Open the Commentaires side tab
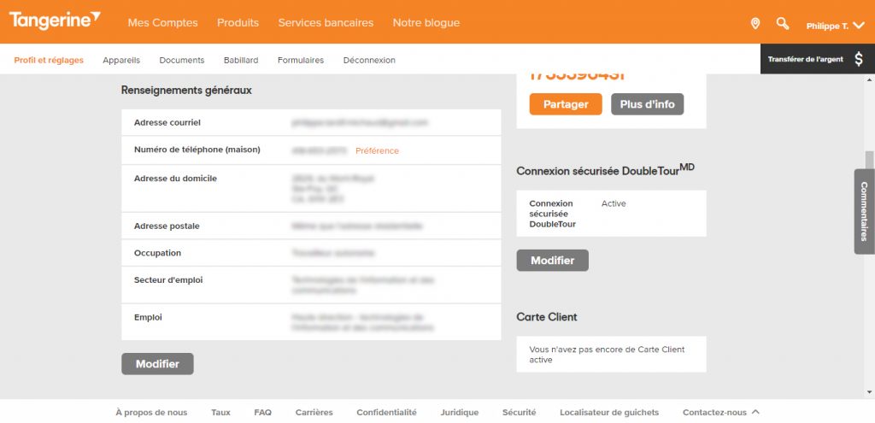This screenshot has height=423, width=875. coord(864,212)
